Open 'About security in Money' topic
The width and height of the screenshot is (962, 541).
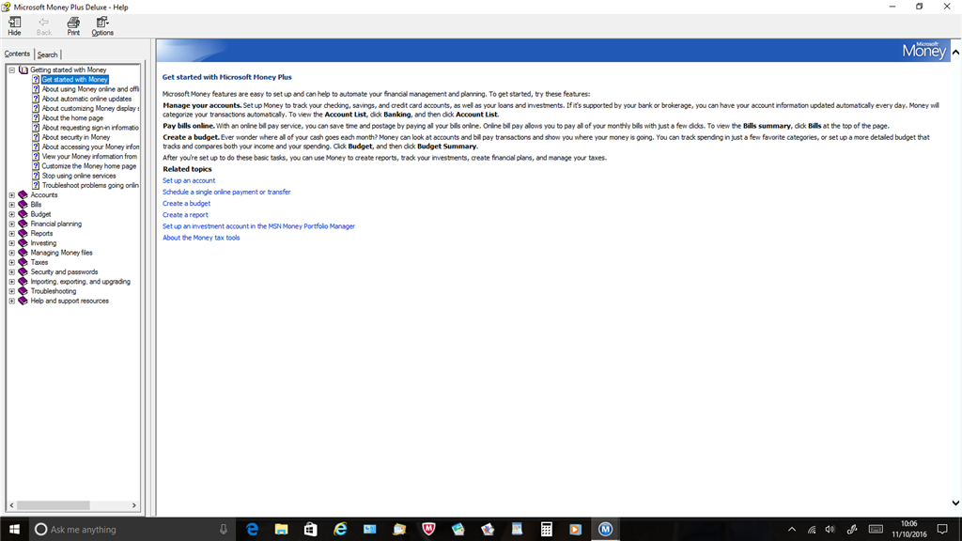tap(76, 137)
